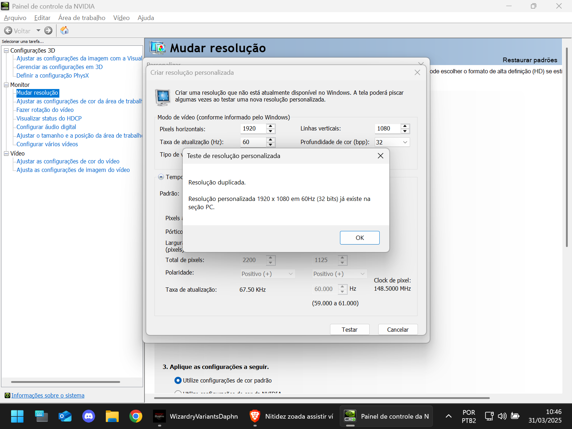Screen dimensions: 572x429
Task: Open Windows Start menu
Action: [x=17, y=416]
